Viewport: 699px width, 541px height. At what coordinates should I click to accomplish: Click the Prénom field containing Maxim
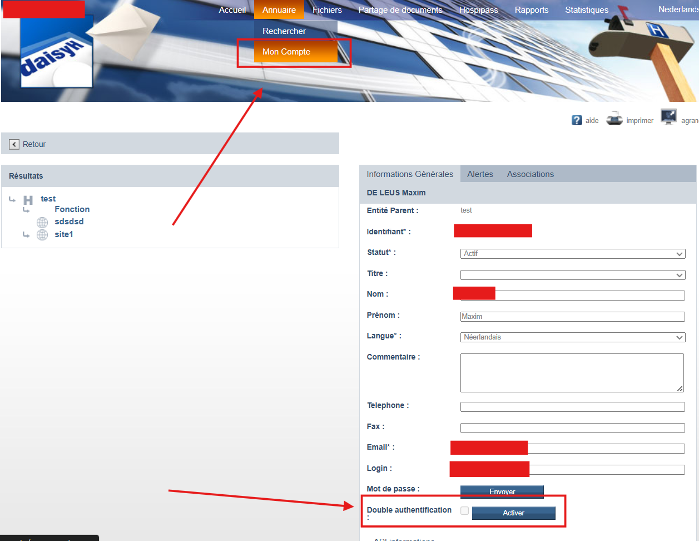(x=573, y=317)
